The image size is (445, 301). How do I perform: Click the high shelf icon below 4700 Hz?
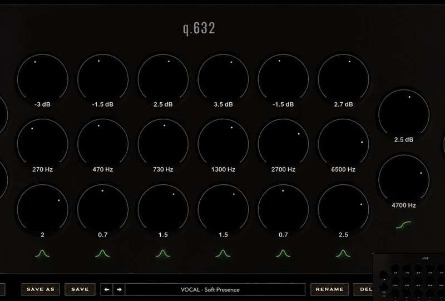point(404,225)
